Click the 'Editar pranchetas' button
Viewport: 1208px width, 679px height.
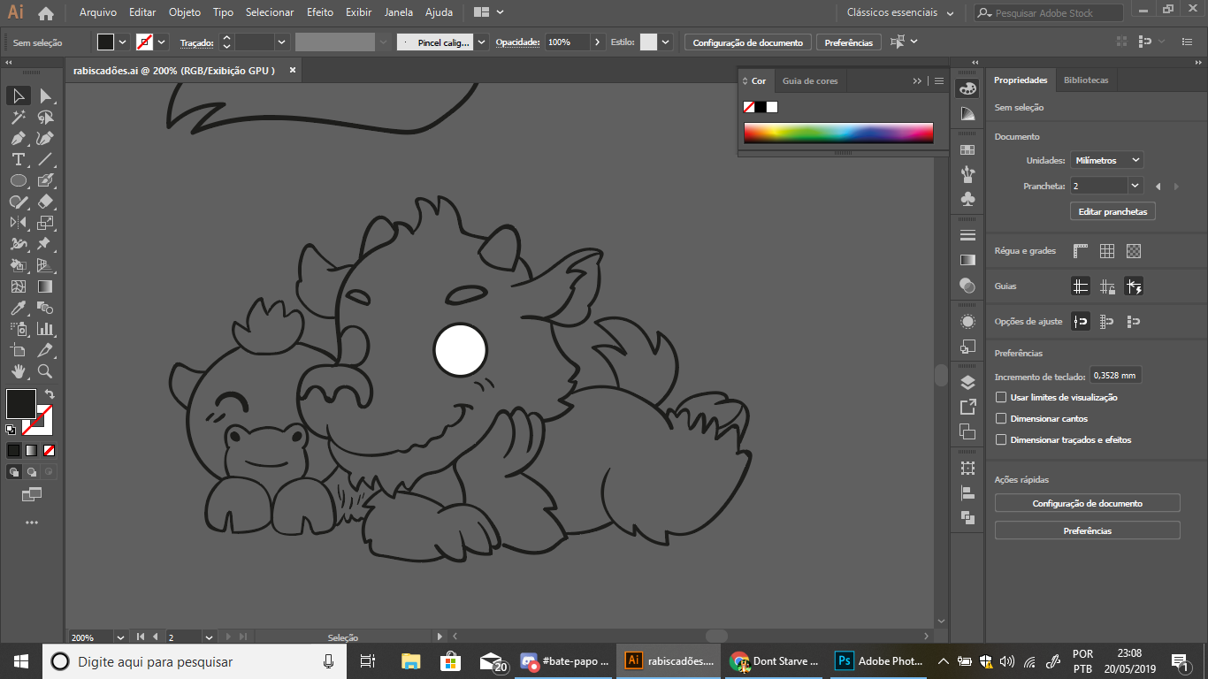pyautogui.click(x=1112, y=212)
